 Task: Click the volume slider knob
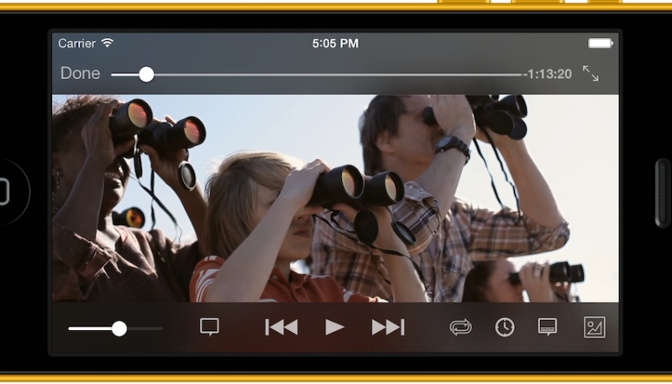pyautogui.click(x=119, y=329)
